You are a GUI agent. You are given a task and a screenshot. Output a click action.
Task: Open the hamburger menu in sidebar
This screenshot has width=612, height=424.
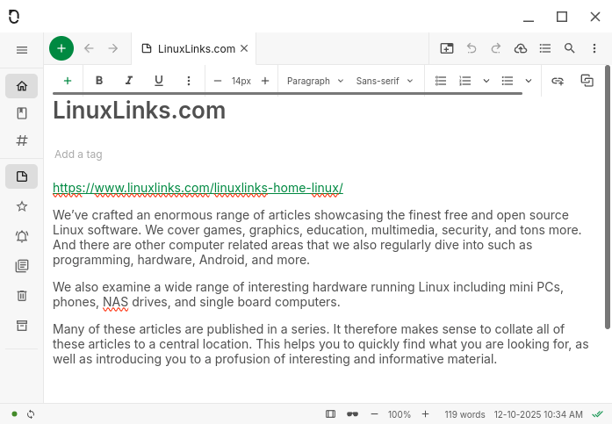pyautogui.click(x=22, y=50)
